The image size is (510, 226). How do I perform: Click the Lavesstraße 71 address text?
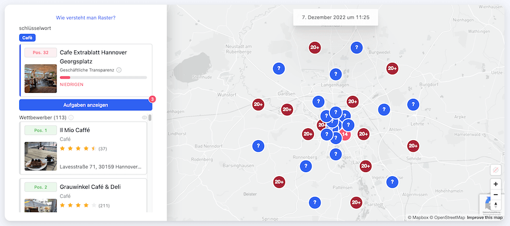coord(101,167)
